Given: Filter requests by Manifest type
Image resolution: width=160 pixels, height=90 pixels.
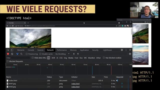Looking at the screenshot, I should click(91, 58).
